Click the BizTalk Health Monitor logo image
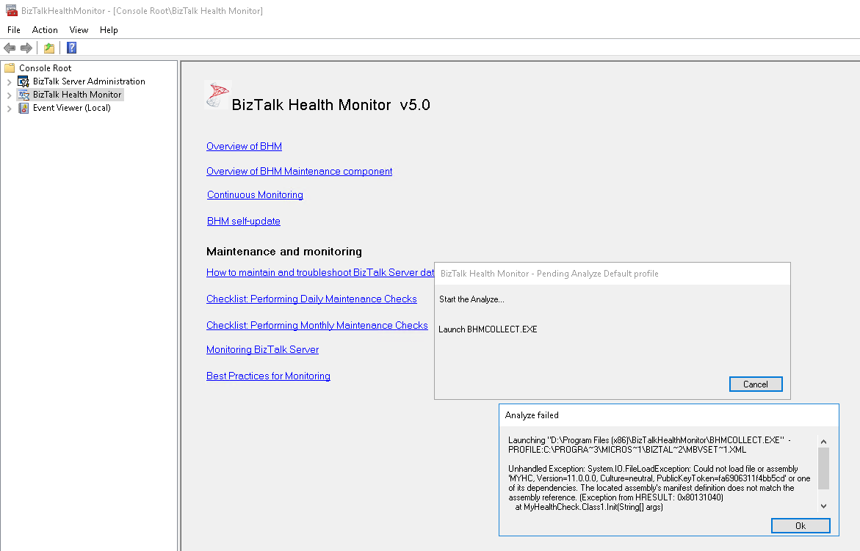Viewport: 860px width, 551px height. point(217,95)
